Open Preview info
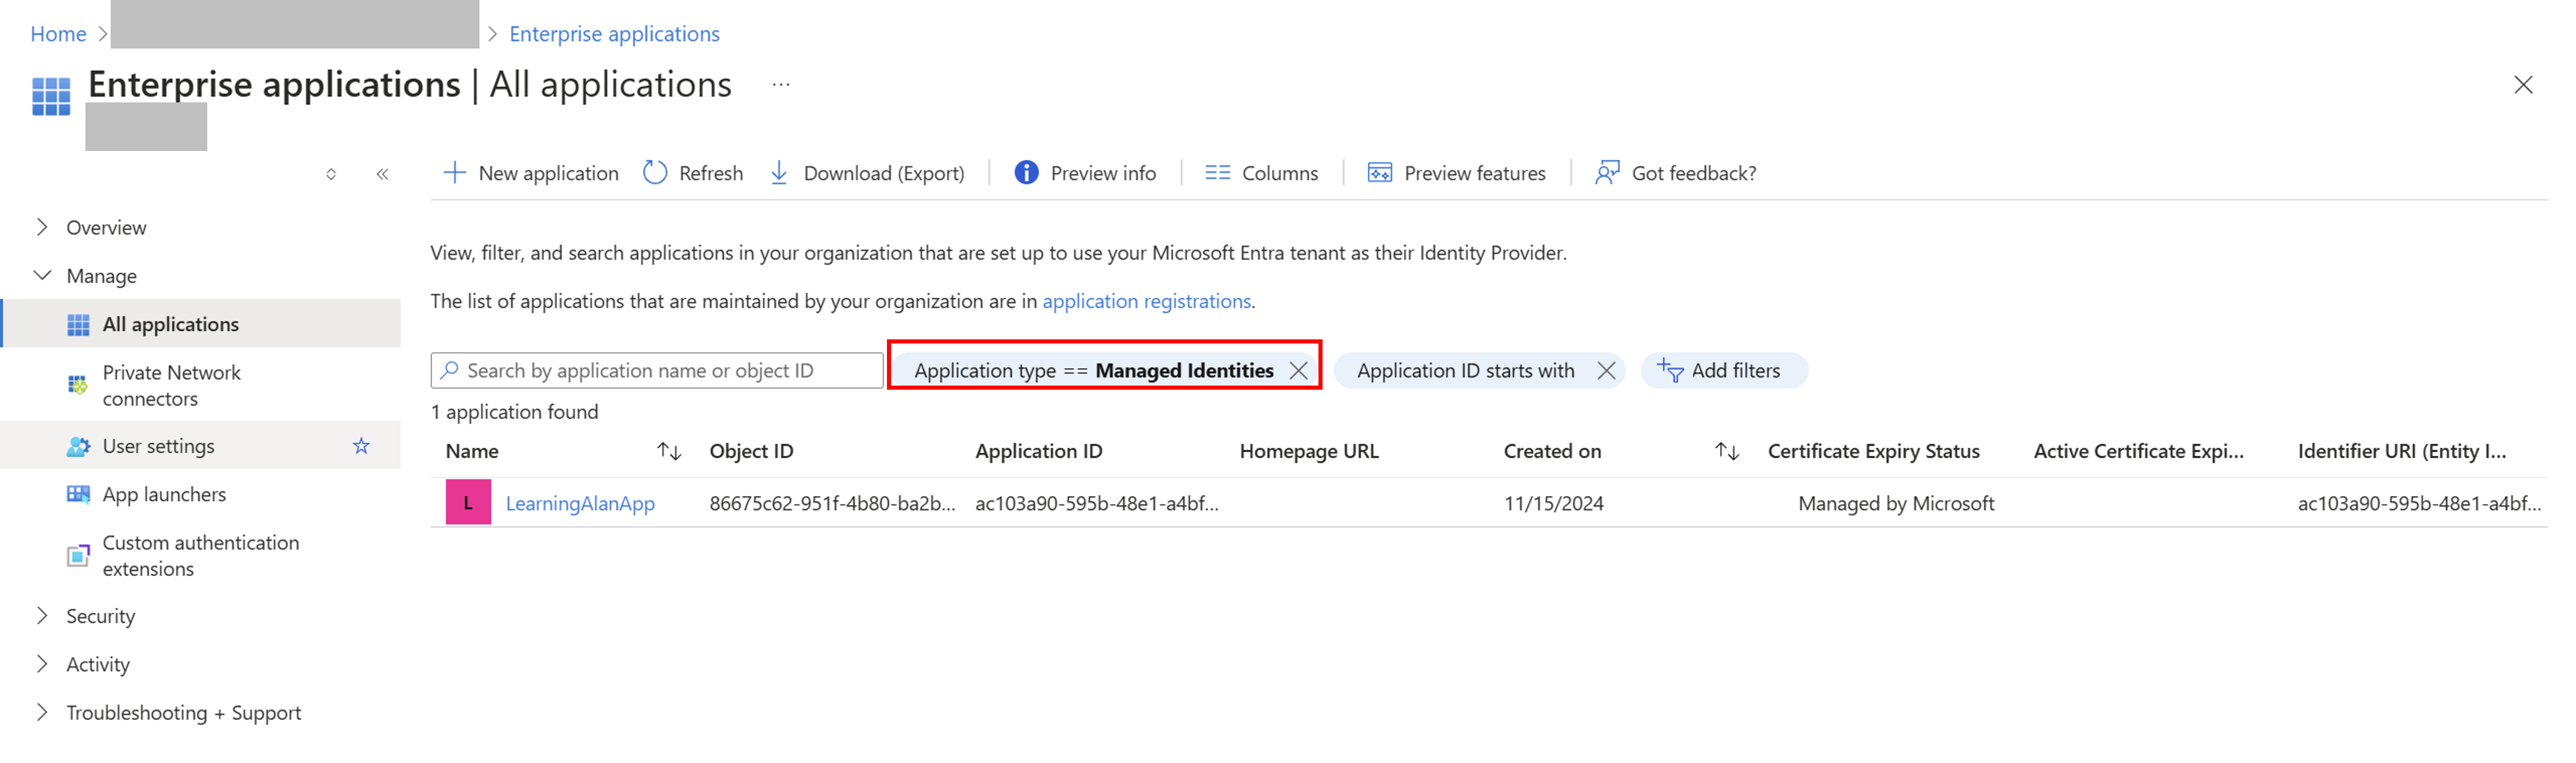This screenshot has width=2576, height=763. 1085,172
